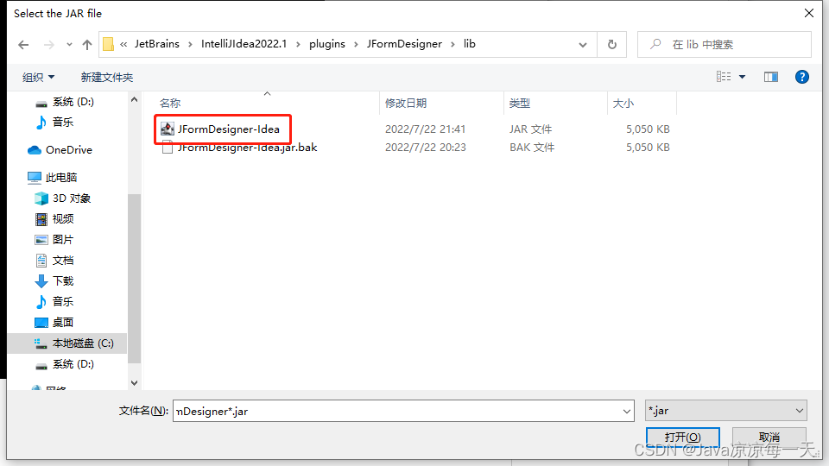Screen dimensions: 829x466
Task: Open OneDrive in the navigation pane
Action: [x=69, y=150]
